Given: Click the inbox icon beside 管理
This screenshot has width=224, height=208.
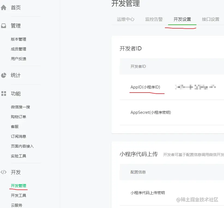Looking at the screenshot, I should pos(4,26).
